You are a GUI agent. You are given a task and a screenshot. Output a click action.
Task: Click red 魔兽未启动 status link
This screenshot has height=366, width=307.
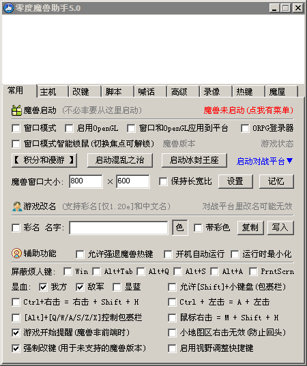[x=248, y=110]
